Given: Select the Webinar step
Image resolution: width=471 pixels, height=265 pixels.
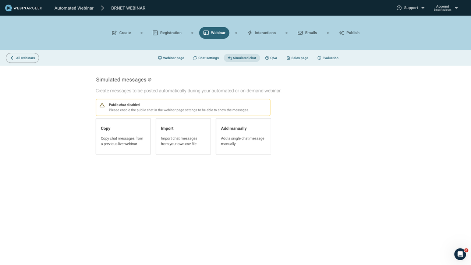Looking at the screenshot, I should [x=214, y=33].
